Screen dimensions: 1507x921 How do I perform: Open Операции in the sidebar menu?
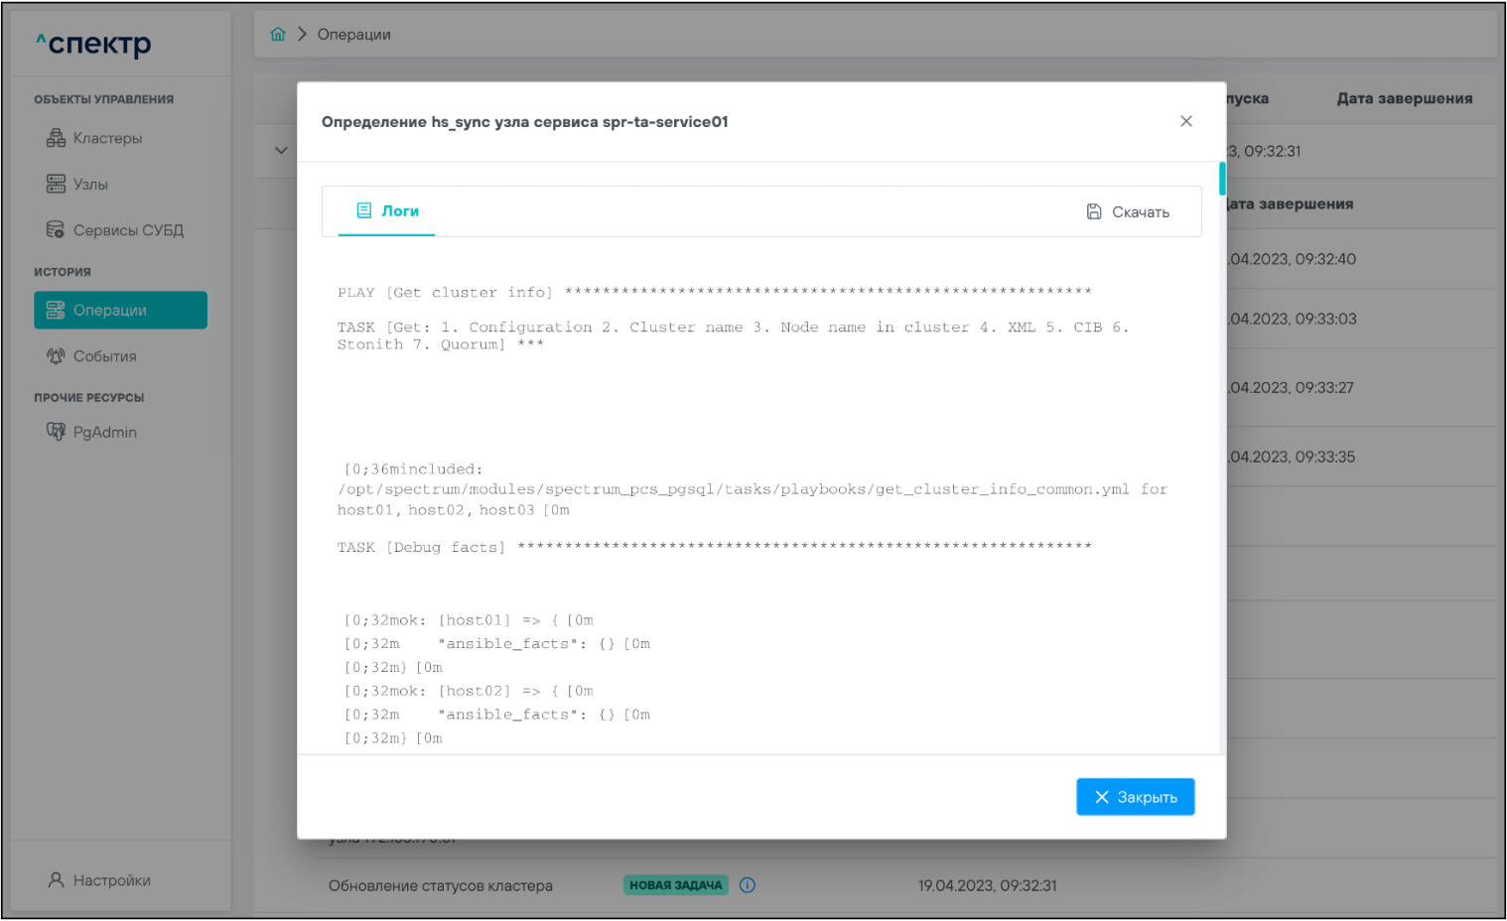tap(120, 311)
